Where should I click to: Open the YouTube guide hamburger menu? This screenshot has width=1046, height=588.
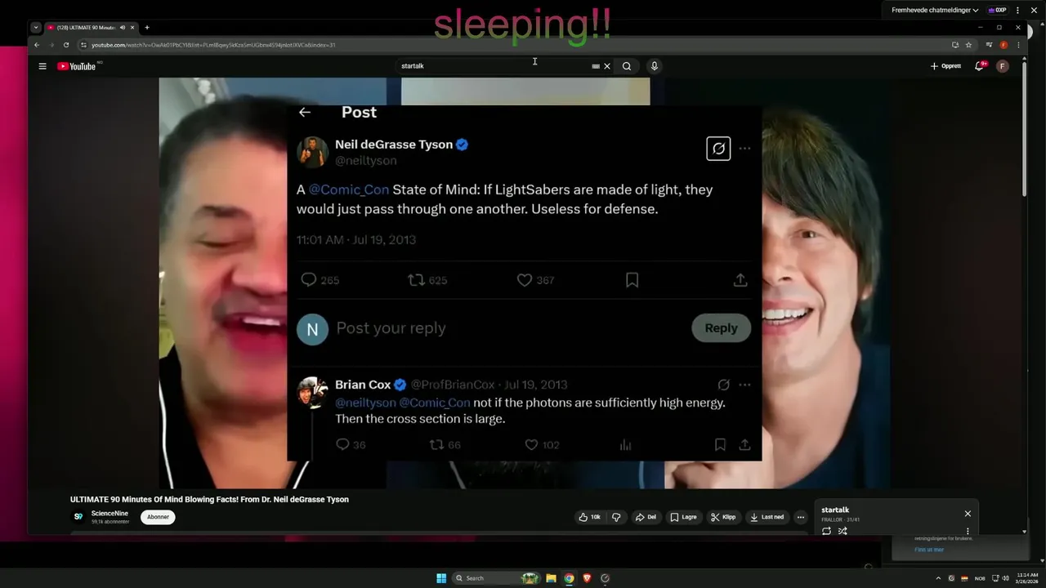point(42,66)
